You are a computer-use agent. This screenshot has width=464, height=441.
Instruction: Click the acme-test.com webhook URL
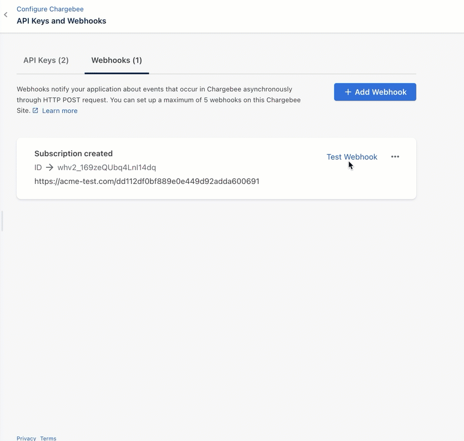click(x=147, y=181)
